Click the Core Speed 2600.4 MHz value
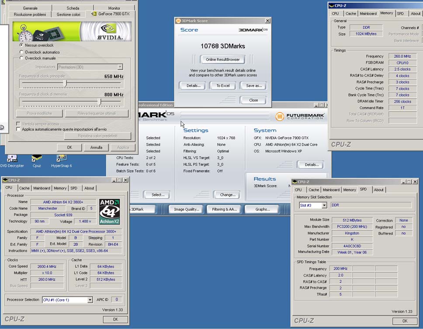This screenshot has height=329, width=423. [47, 266]
